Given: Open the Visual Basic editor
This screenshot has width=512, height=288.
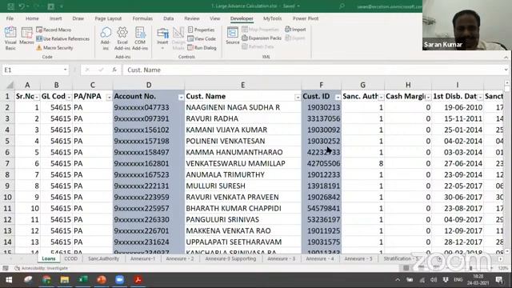Looking at the screenshot, I should 10,38.
